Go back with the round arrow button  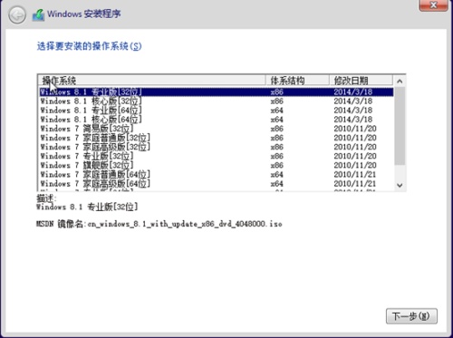click(x=17, y=14)
